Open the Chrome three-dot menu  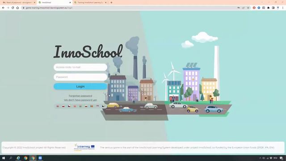[x=283, y=8]
